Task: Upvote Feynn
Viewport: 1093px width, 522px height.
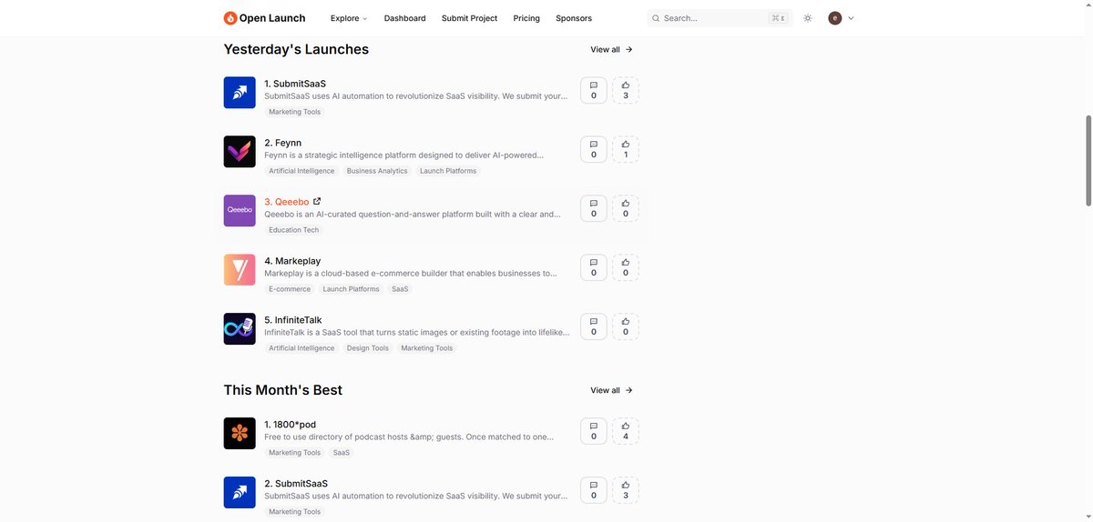Action: (626, 149)
